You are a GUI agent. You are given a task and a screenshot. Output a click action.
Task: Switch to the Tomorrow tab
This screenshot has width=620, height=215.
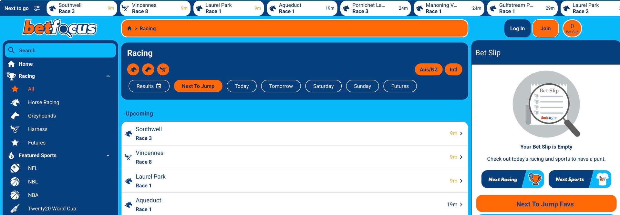[x=281, y=86]
